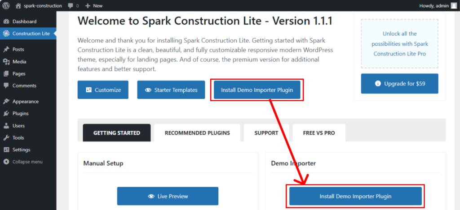The height and width of the screenshot is (210, 460).
Task: Switch to the Free vs Pro tab
Action: click(319, 133)
